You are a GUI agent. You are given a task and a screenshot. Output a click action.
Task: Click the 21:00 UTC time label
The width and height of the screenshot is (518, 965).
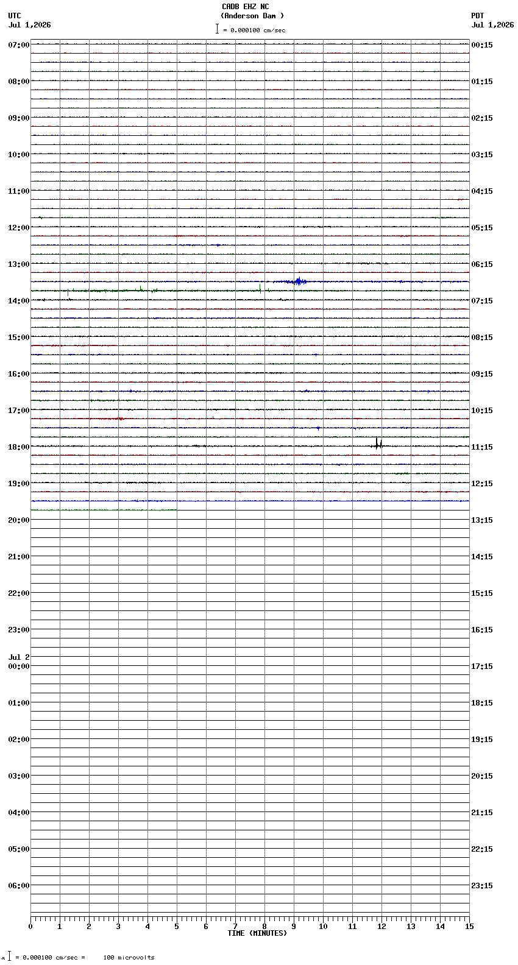(x=19, y=557)
